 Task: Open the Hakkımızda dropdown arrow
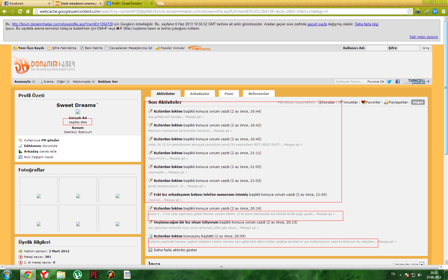(93, 82)
